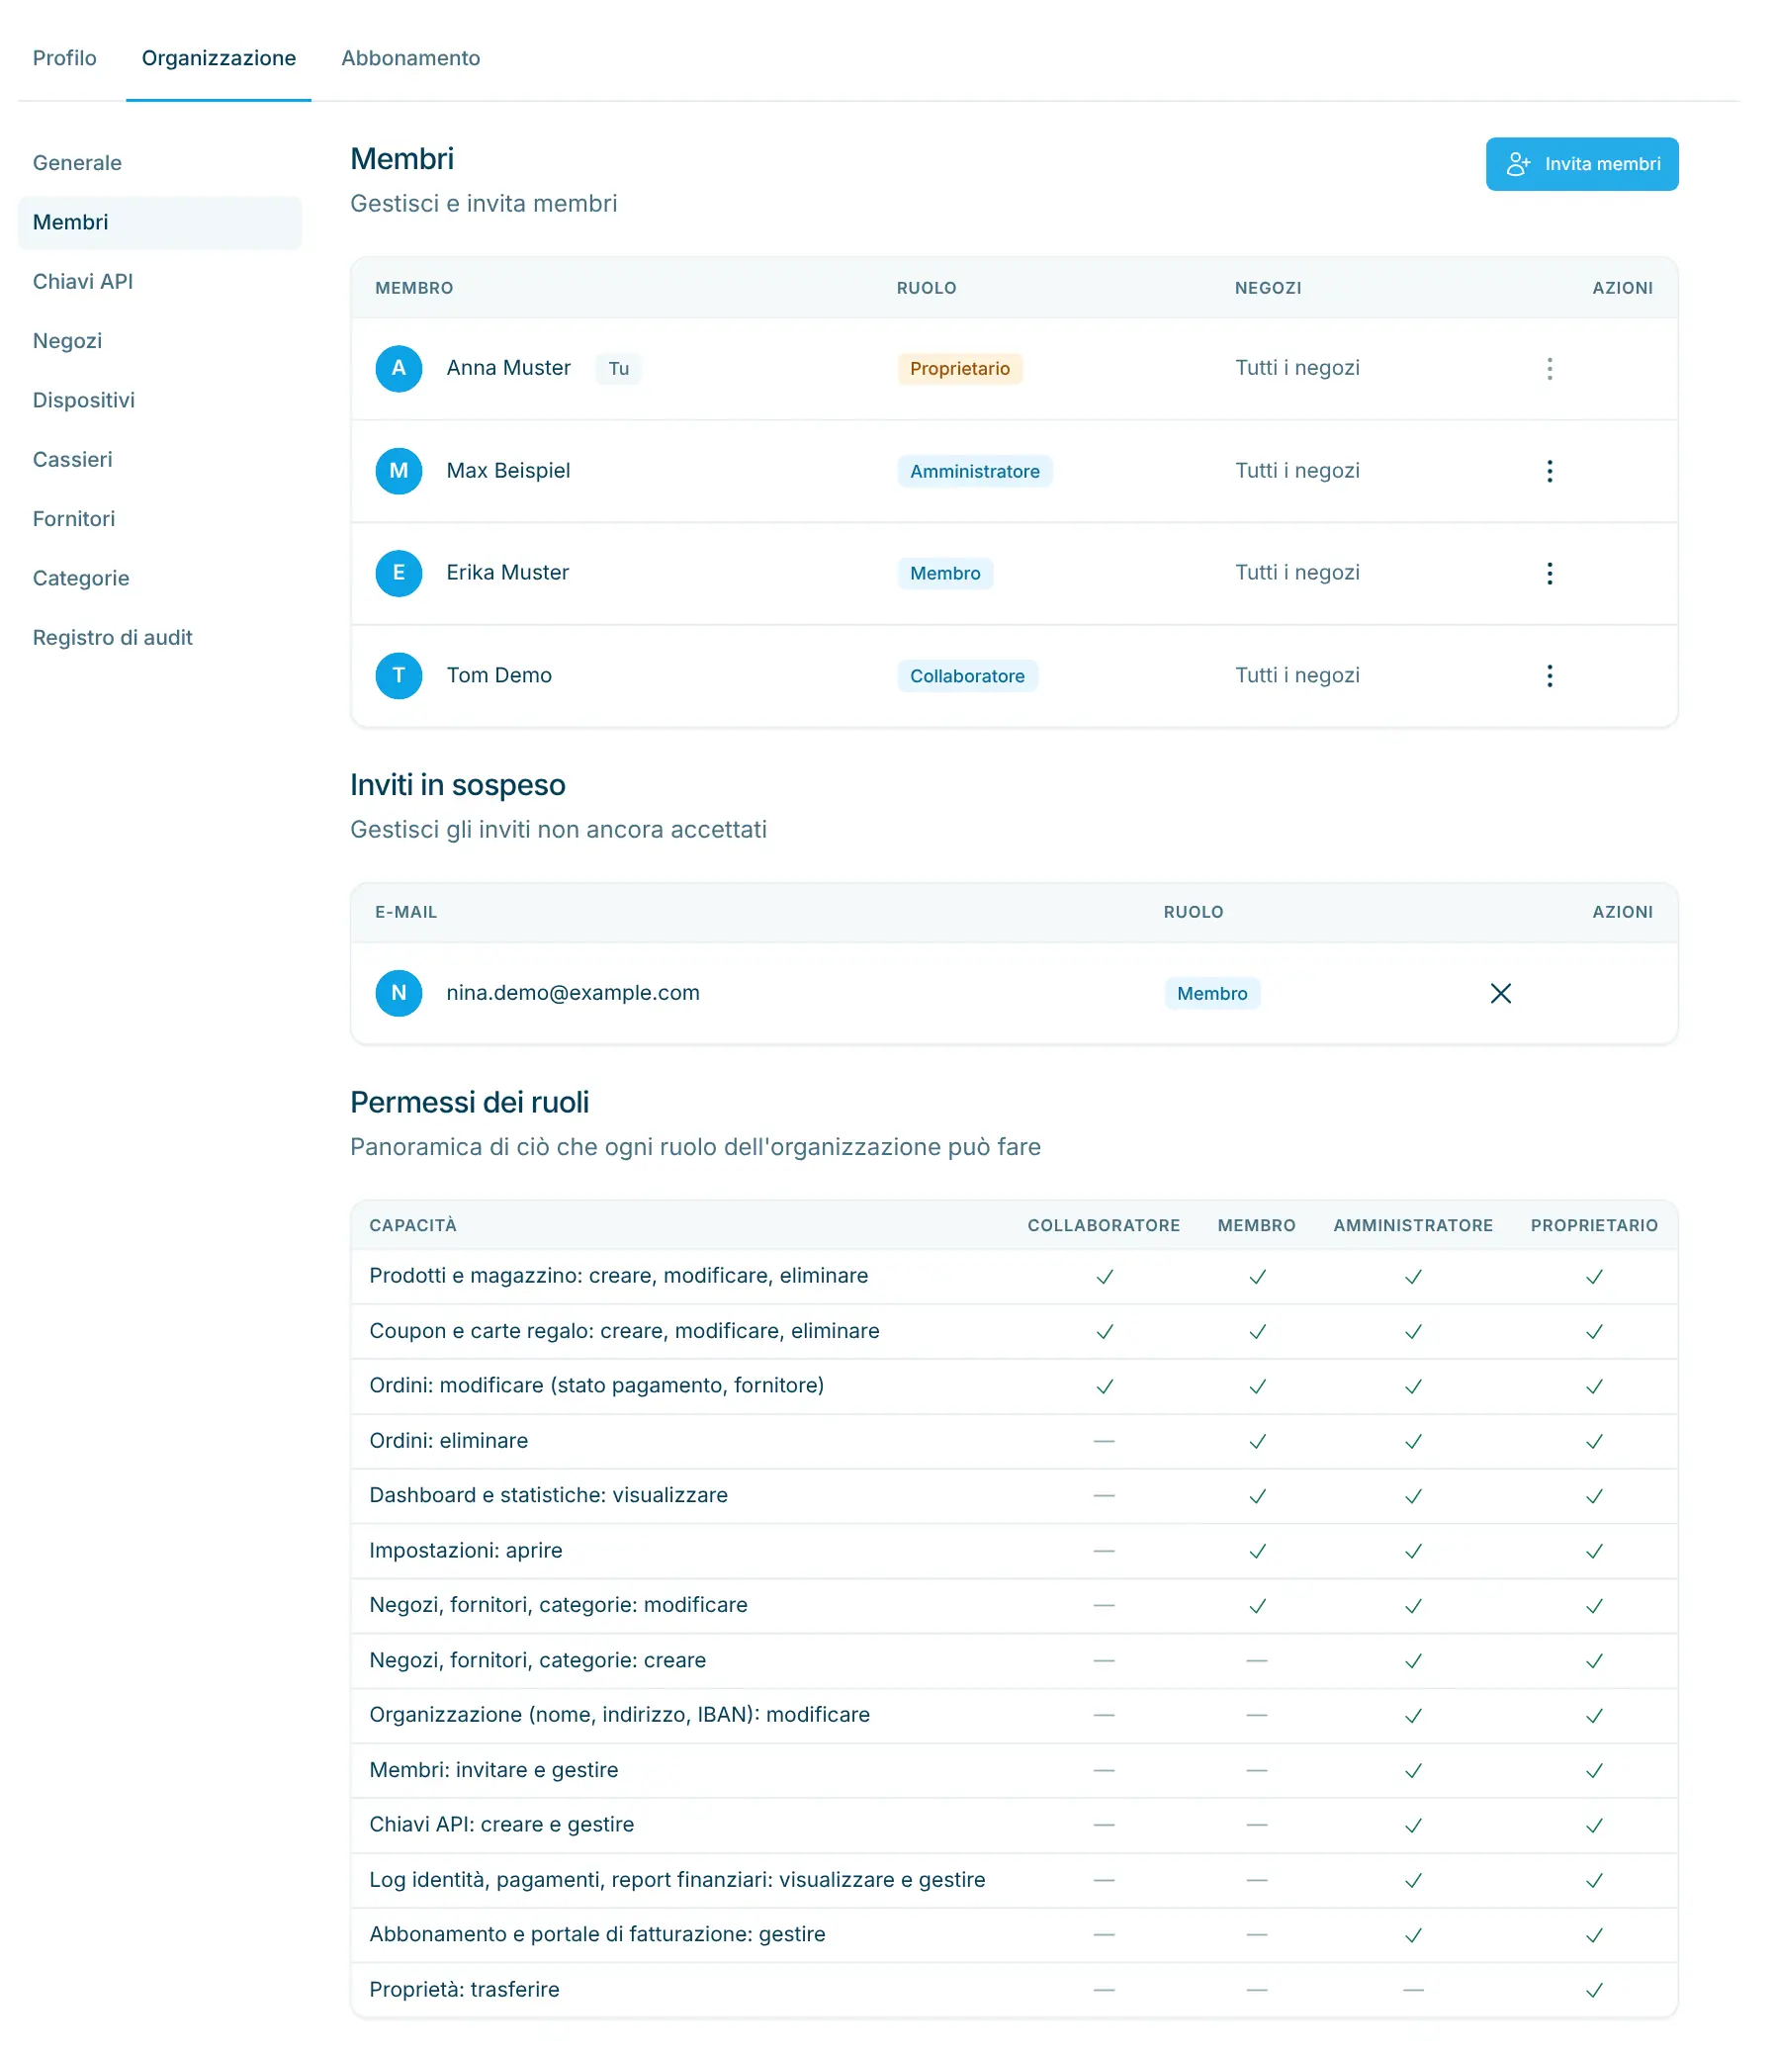Select Membri in the sidebar

click(x=159, y=223)
